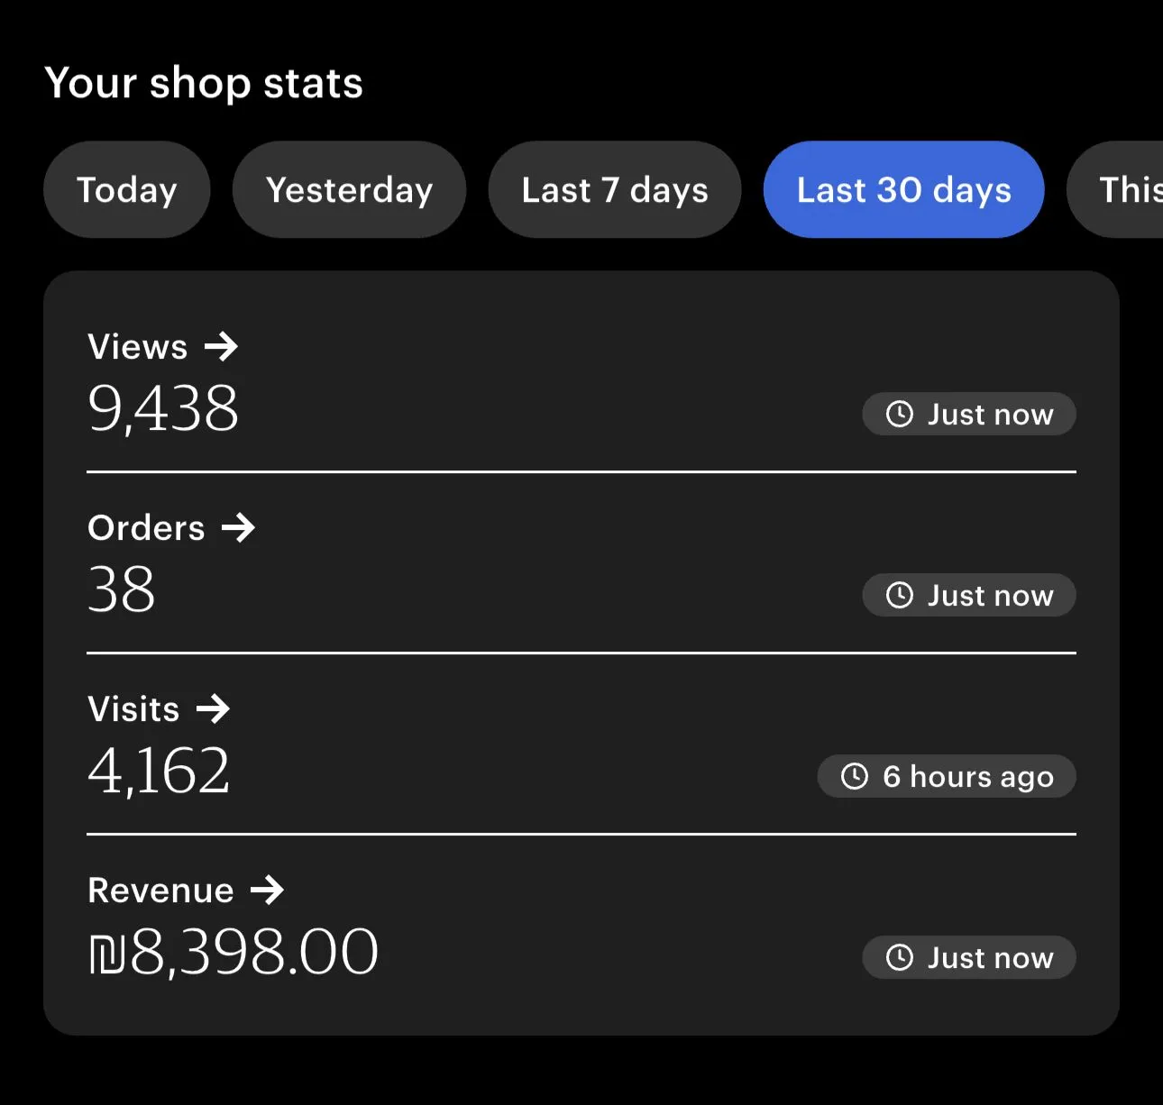Open the Visits stat details
This screenshot has height=1105, width=1163.
[x=134, y=709]
